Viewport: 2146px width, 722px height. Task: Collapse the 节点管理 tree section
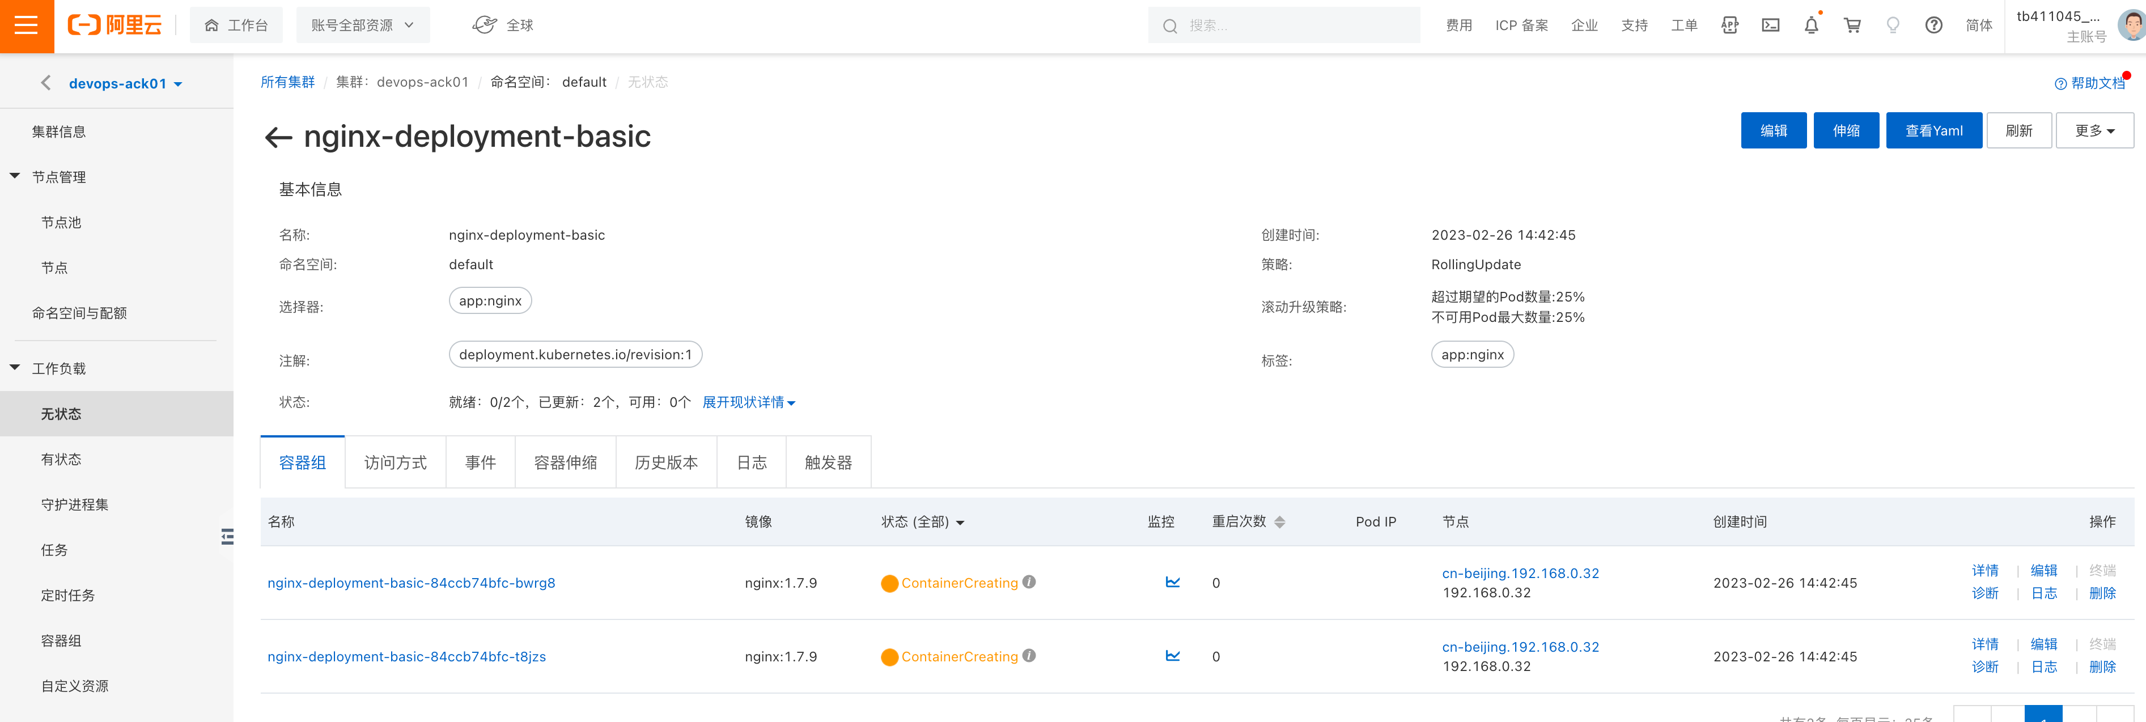coord(15,177)
